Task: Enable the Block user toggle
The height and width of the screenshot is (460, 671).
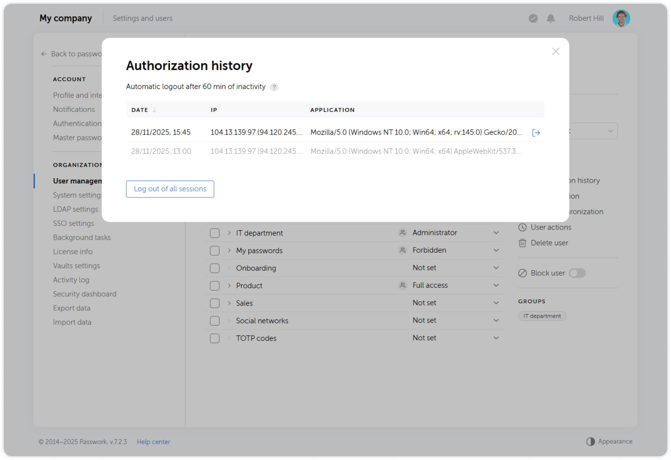Action: 577,273
